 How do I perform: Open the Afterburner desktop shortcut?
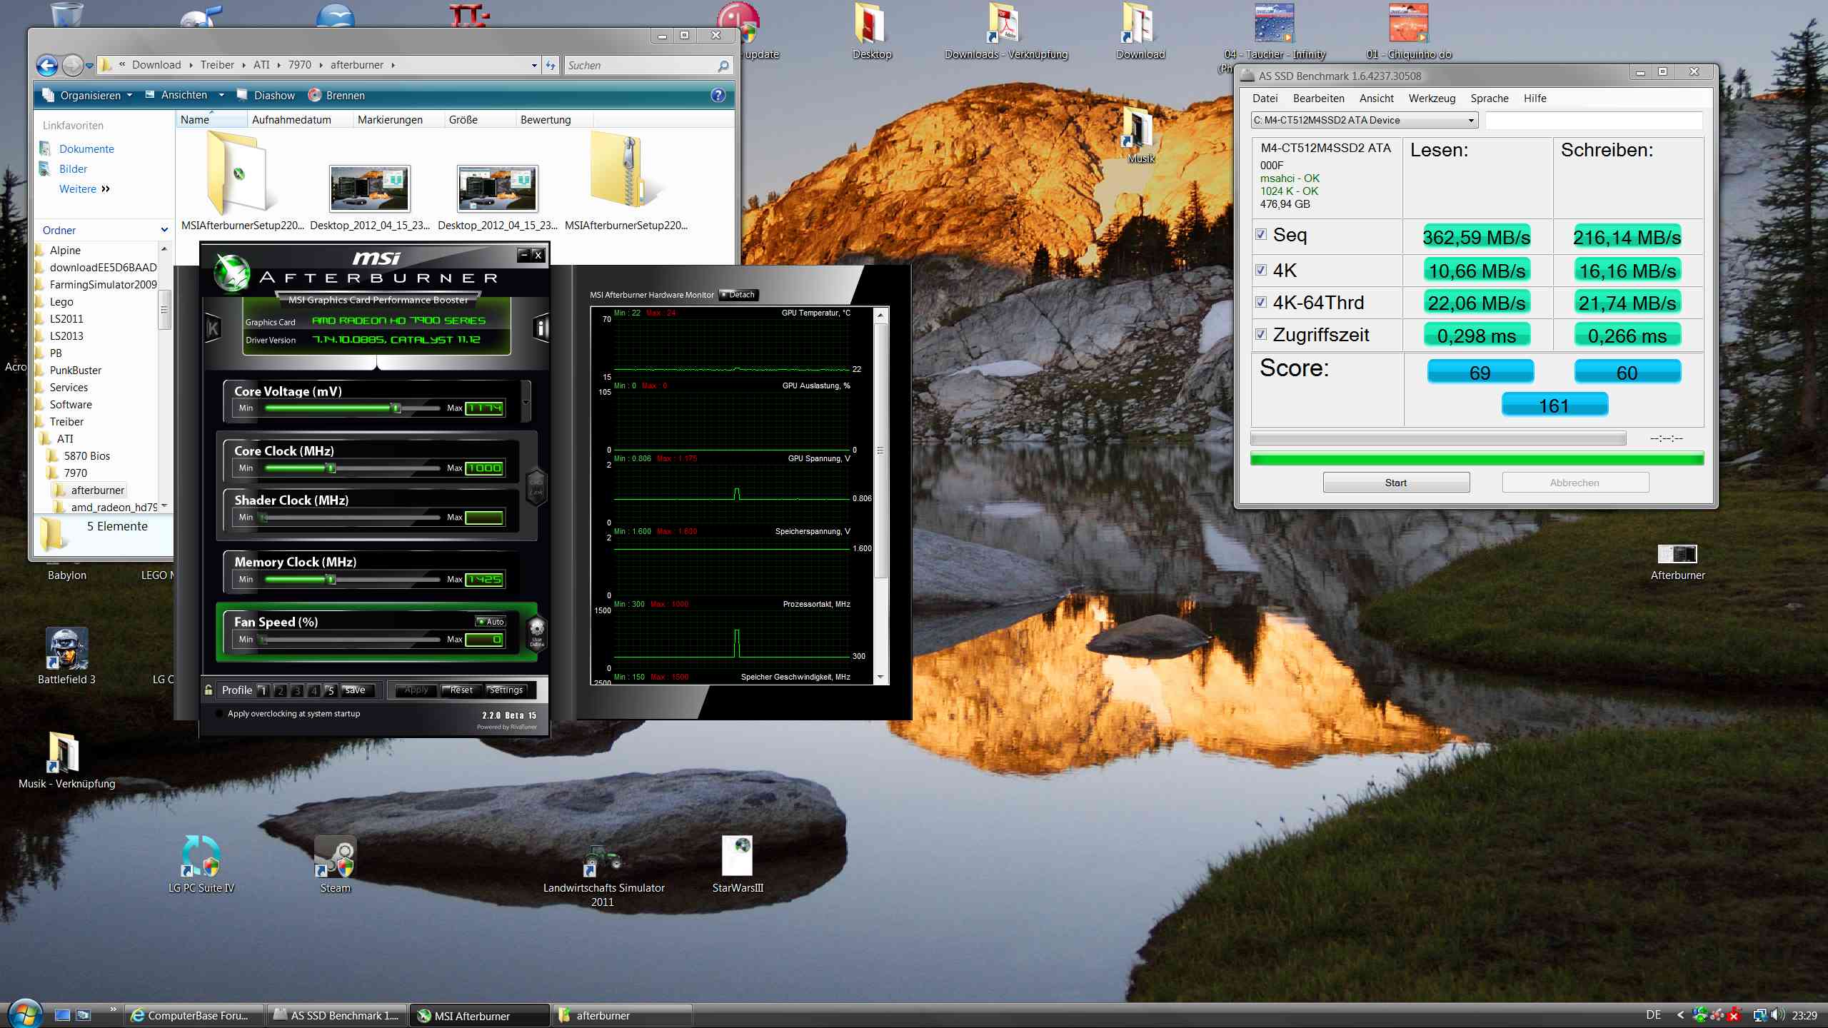pos(1677,555)
